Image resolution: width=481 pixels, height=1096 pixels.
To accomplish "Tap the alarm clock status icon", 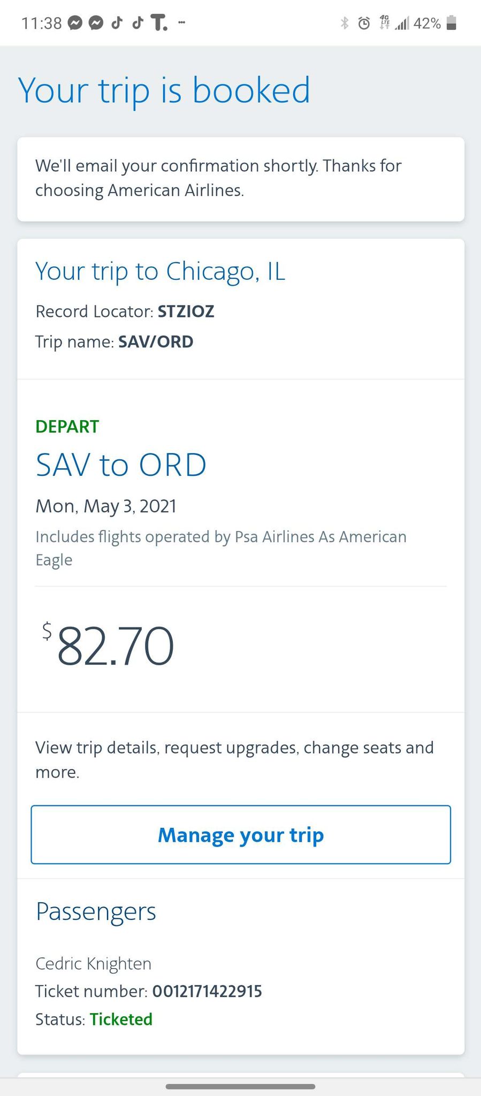I will click(x=364, y=23).
